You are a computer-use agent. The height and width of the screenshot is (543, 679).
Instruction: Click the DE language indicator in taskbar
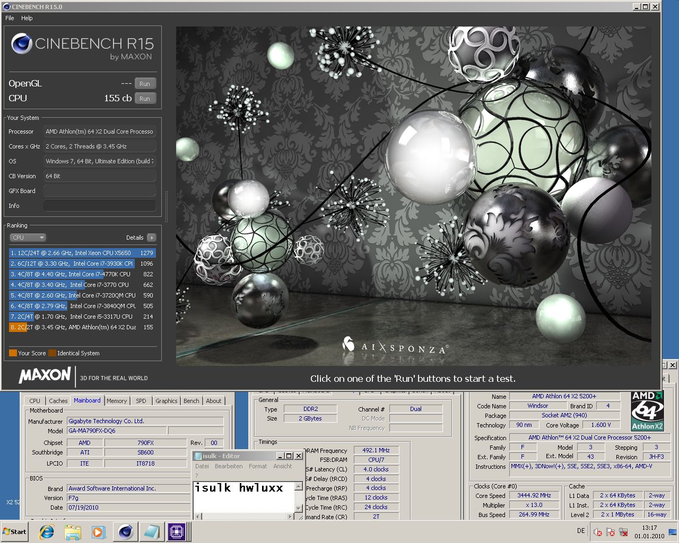click(x=581, y=531)
